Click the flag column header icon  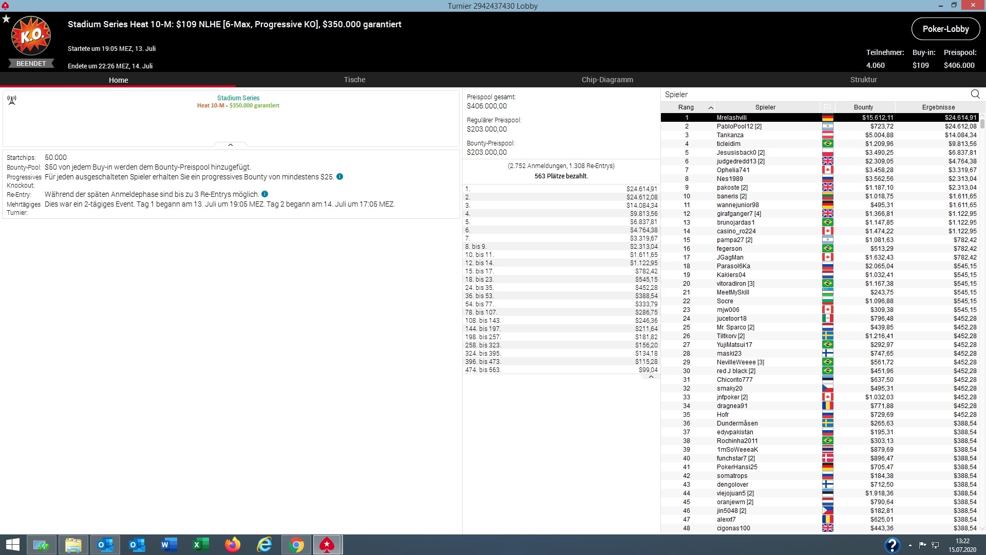pos(827,107)
